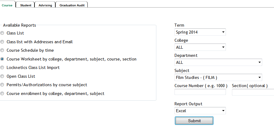This screenshot has width=274, height=127.
Task: Select Course enrollment by college report
Action: point(2,94)
